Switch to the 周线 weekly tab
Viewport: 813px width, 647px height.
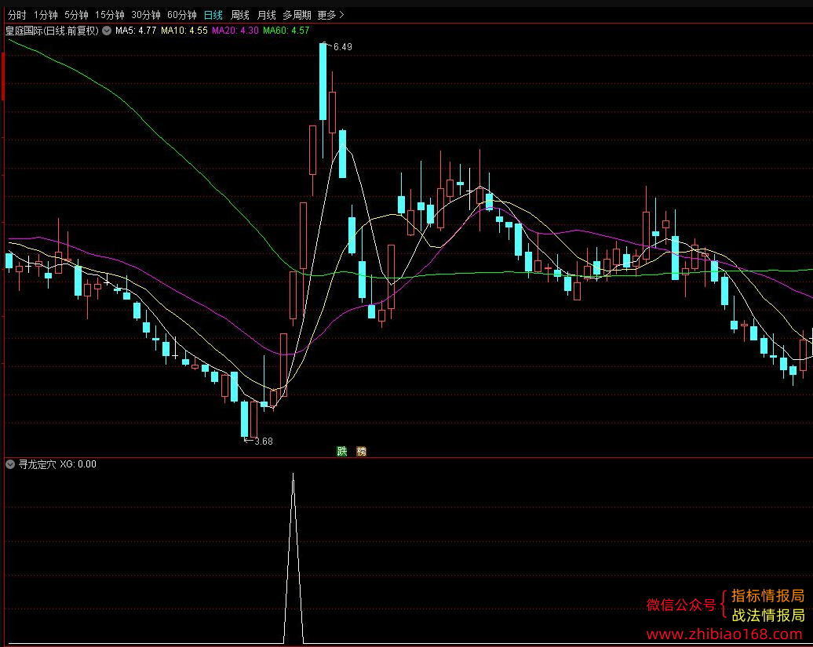(240, 15)
